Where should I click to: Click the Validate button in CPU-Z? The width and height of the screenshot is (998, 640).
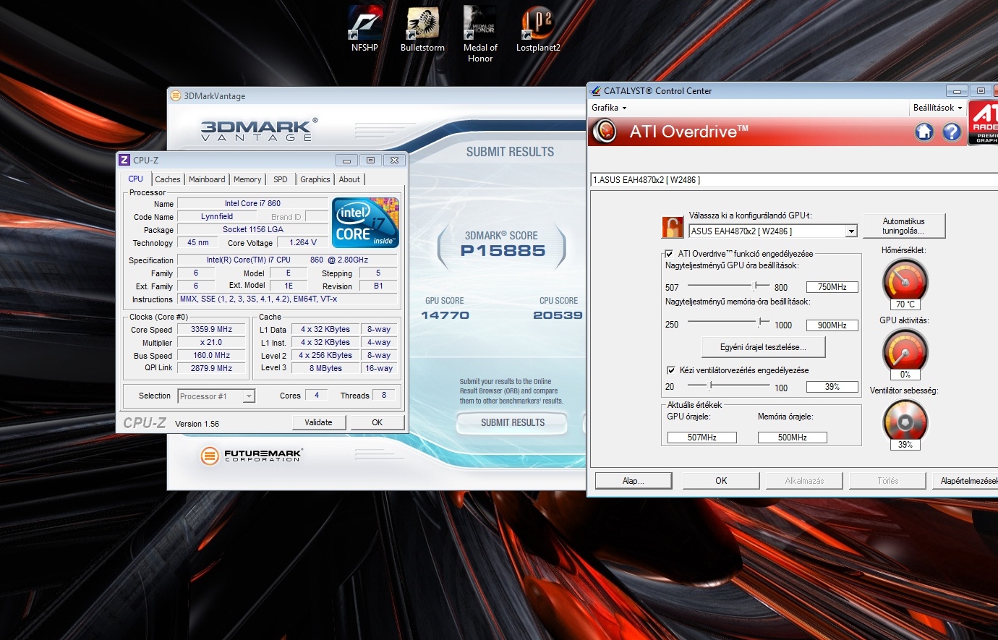coord(318,422)
